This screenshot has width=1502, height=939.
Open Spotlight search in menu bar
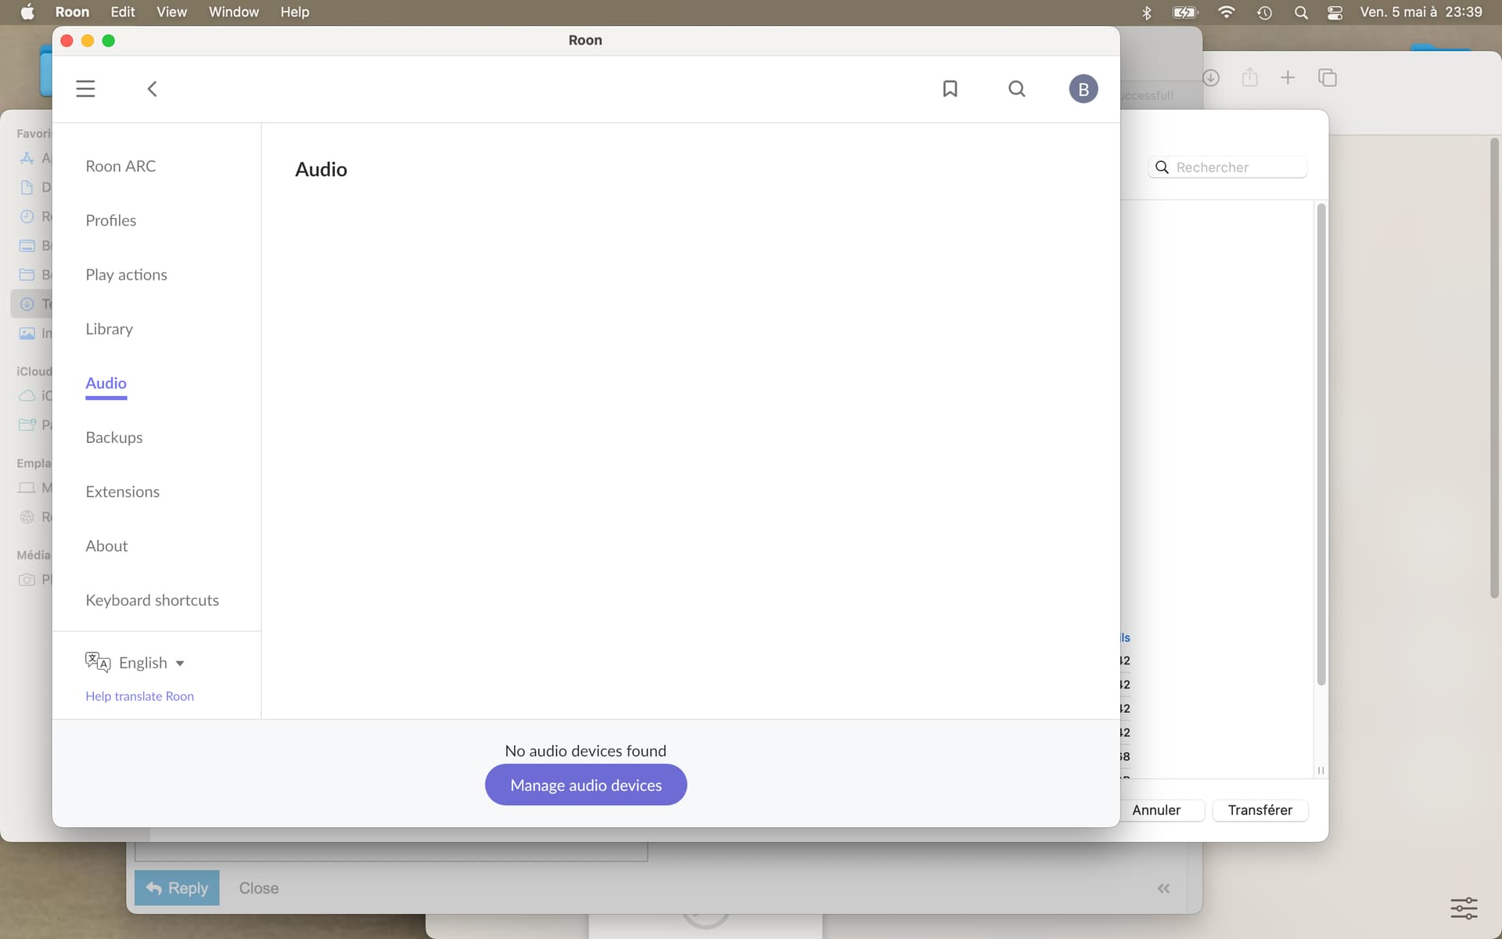point(1301,13)
